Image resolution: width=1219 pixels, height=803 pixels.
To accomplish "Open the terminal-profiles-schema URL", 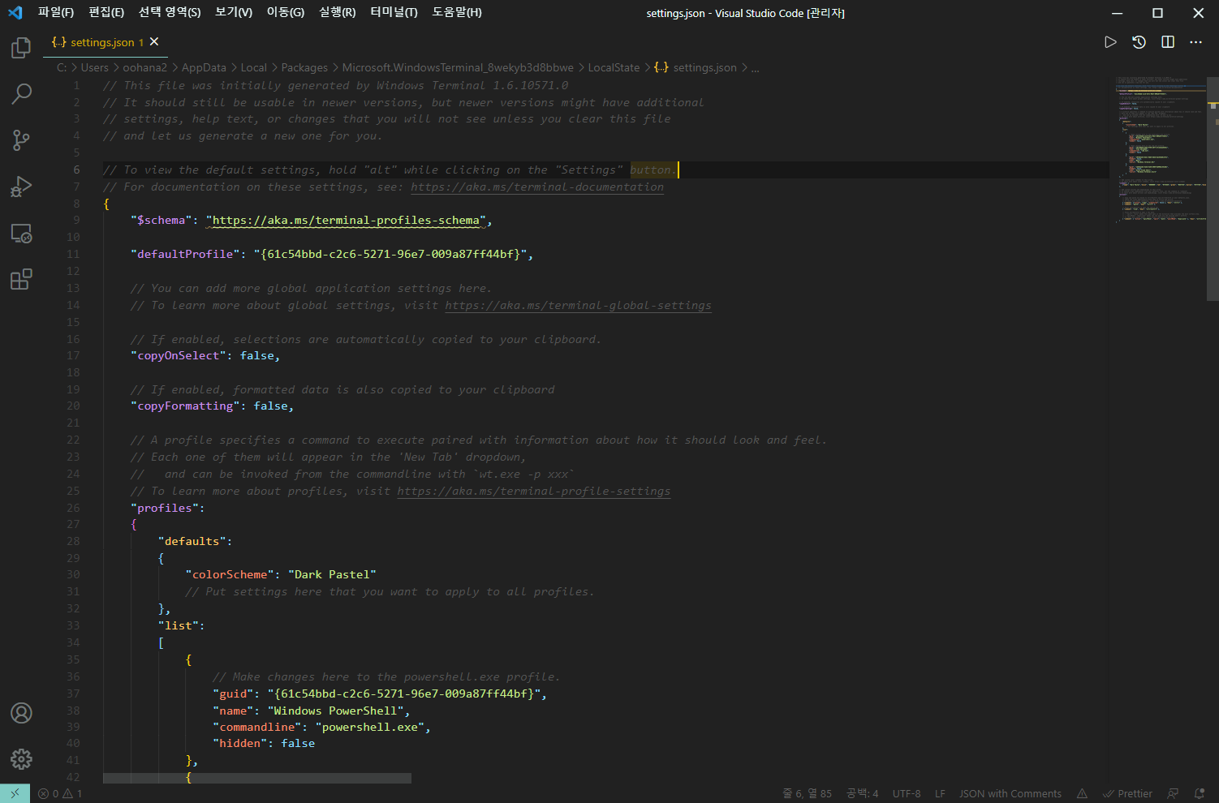I will (346, 220).
